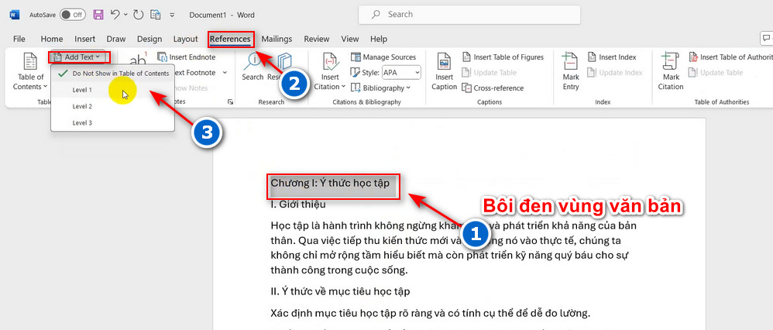Open the citation Style APA combo box

(x=401, y=73)
